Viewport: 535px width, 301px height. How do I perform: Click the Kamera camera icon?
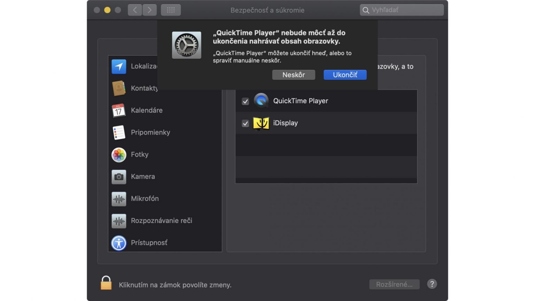coord(119,177)
